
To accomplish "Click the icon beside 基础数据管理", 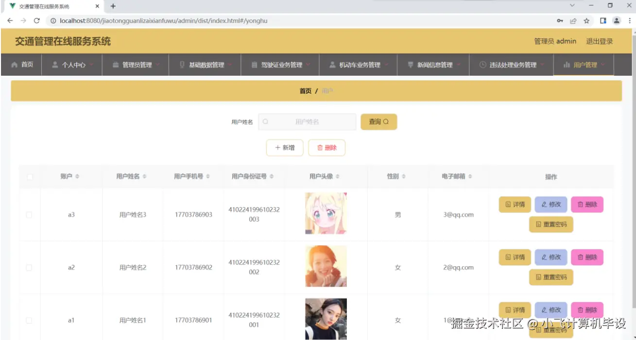I will point(182,65).
